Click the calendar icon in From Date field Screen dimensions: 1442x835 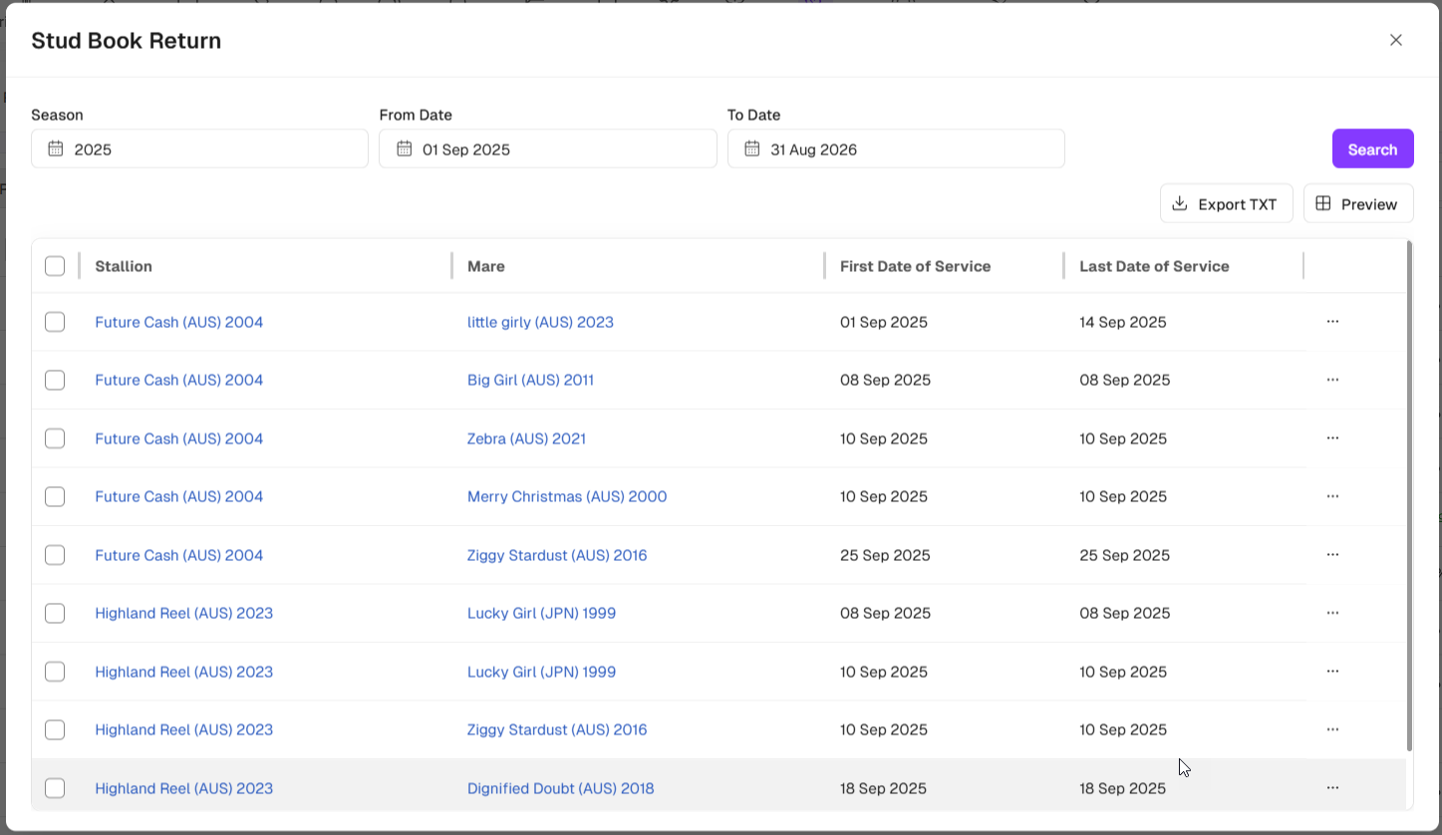point(404,149)
